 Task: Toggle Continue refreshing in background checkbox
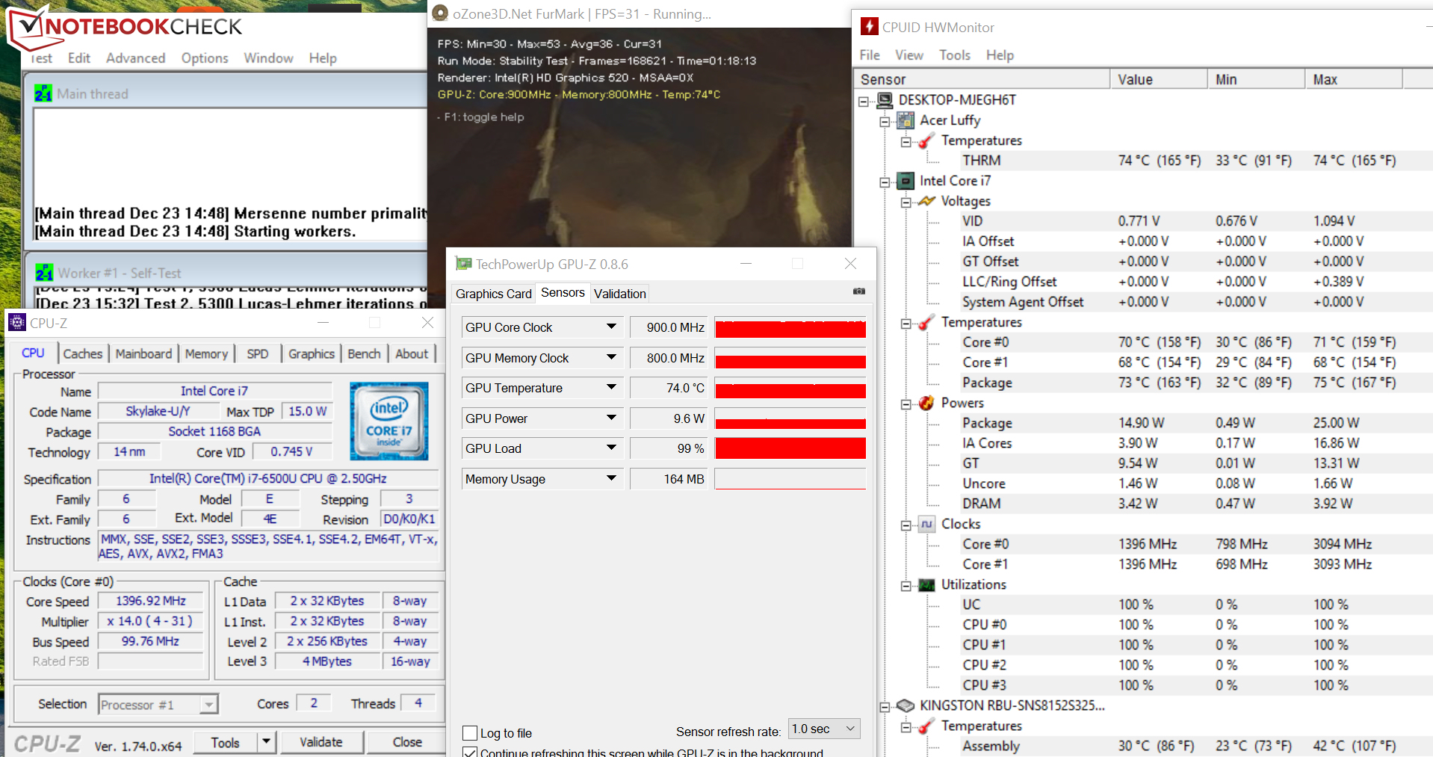coord(470,752)
